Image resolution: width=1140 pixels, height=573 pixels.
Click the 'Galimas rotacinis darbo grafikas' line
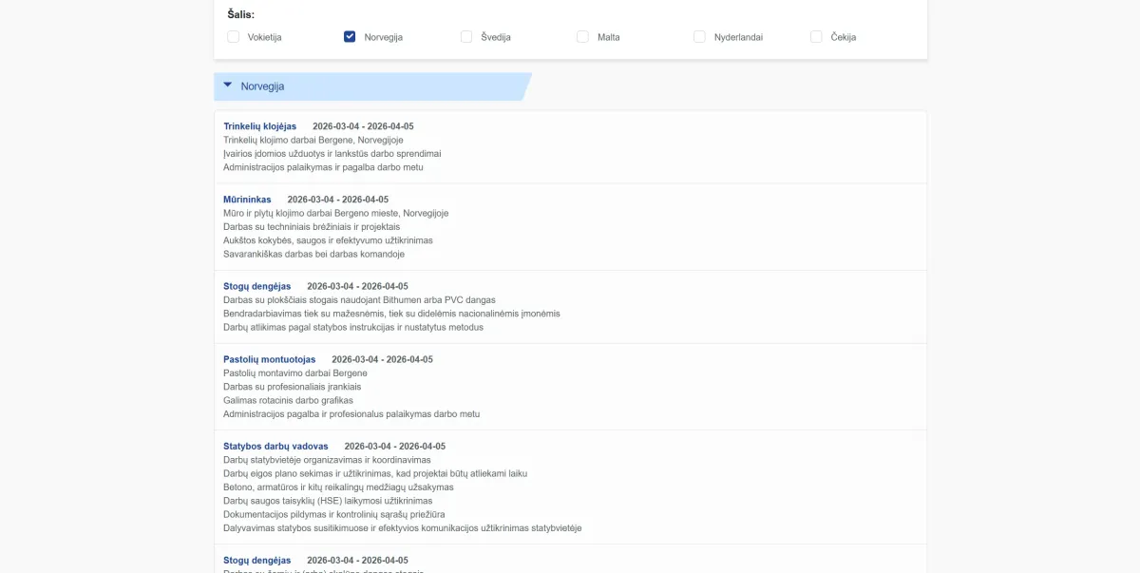(x=288, y=400)
